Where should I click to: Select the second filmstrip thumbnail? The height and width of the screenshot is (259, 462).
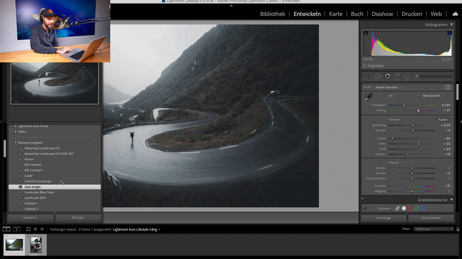coord(36,245)
